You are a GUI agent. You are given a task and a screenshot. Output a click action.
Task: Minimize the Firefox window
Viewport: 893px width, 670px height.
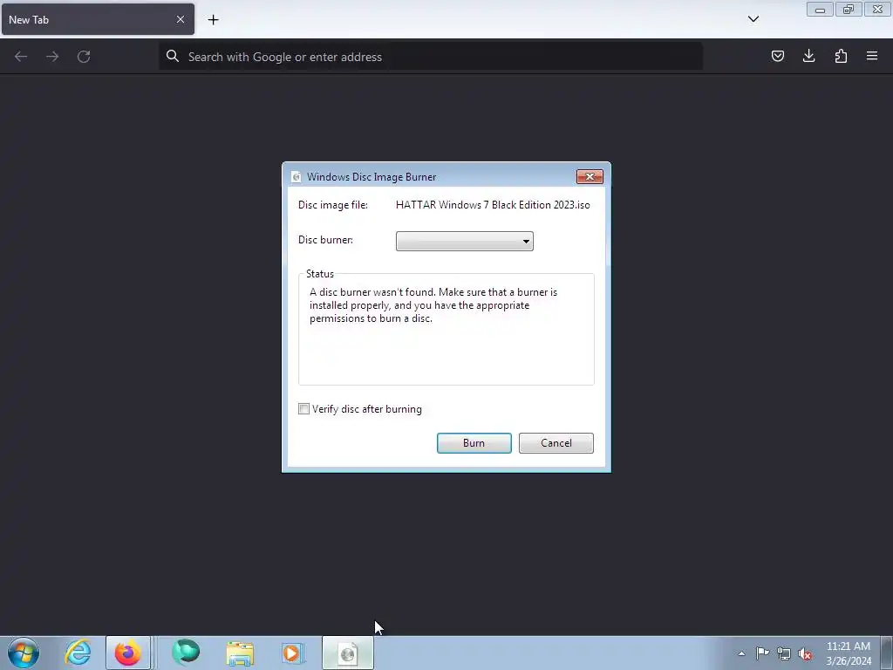[820, 9]
